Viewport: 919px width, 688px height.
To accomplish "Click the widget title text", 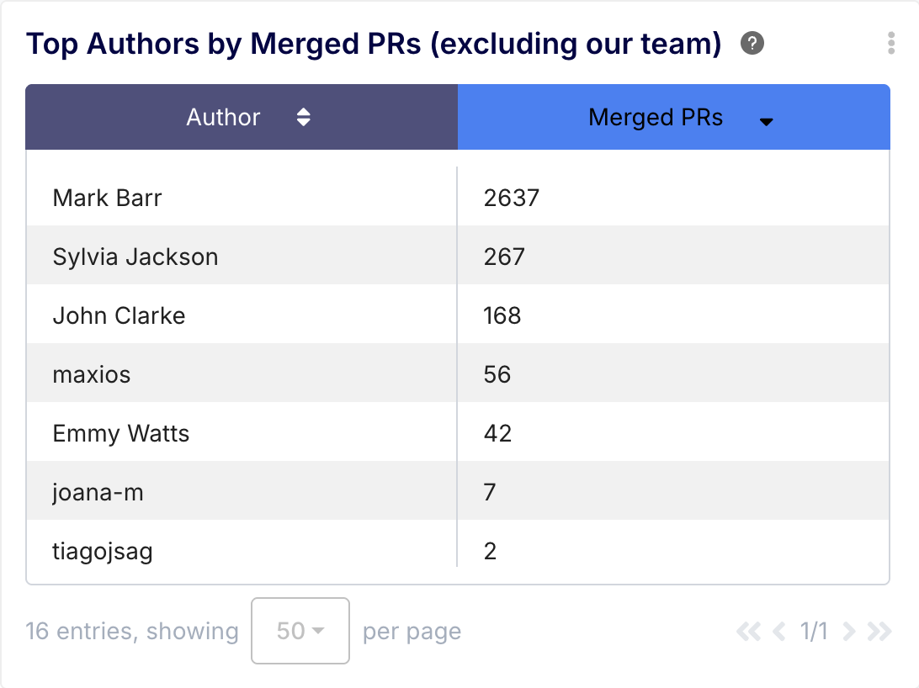I will [x=374, y=44].
